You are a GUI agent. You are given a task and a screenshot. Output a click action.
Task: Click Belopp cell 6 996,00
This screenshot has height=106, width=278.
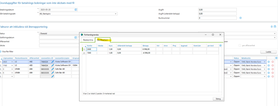click(x=149, y=49)
